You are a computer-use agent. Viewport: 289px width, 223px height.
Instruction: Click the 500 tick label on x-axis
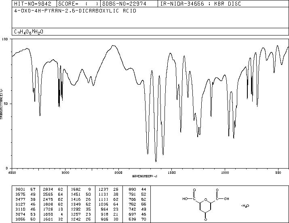tap(278, 173)
